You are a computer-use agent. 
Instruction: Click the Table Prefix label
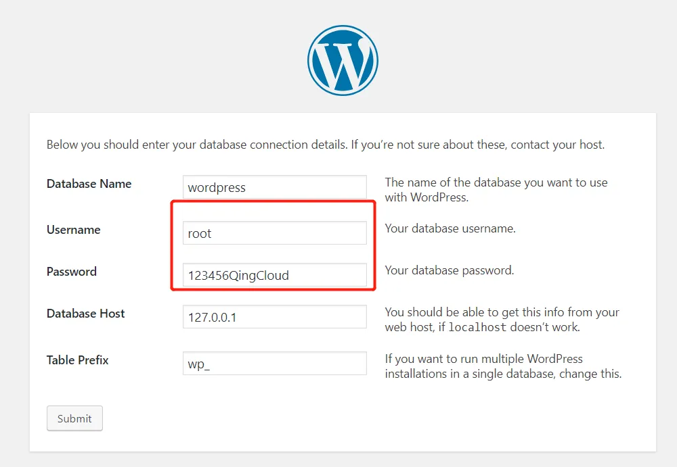pyautogui.click(x=77, y=360)
